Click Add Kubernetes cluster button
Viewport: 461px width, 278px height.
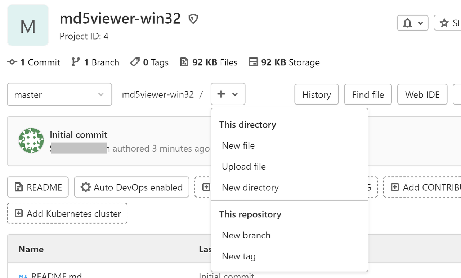pyautogui.click(x=67, y=213)
